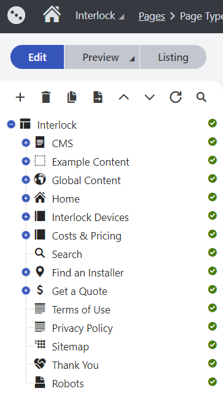The height and width of the screenshot is (399, 223).
Task: Click the Example Content dashed-box icon
Action: 40,161
